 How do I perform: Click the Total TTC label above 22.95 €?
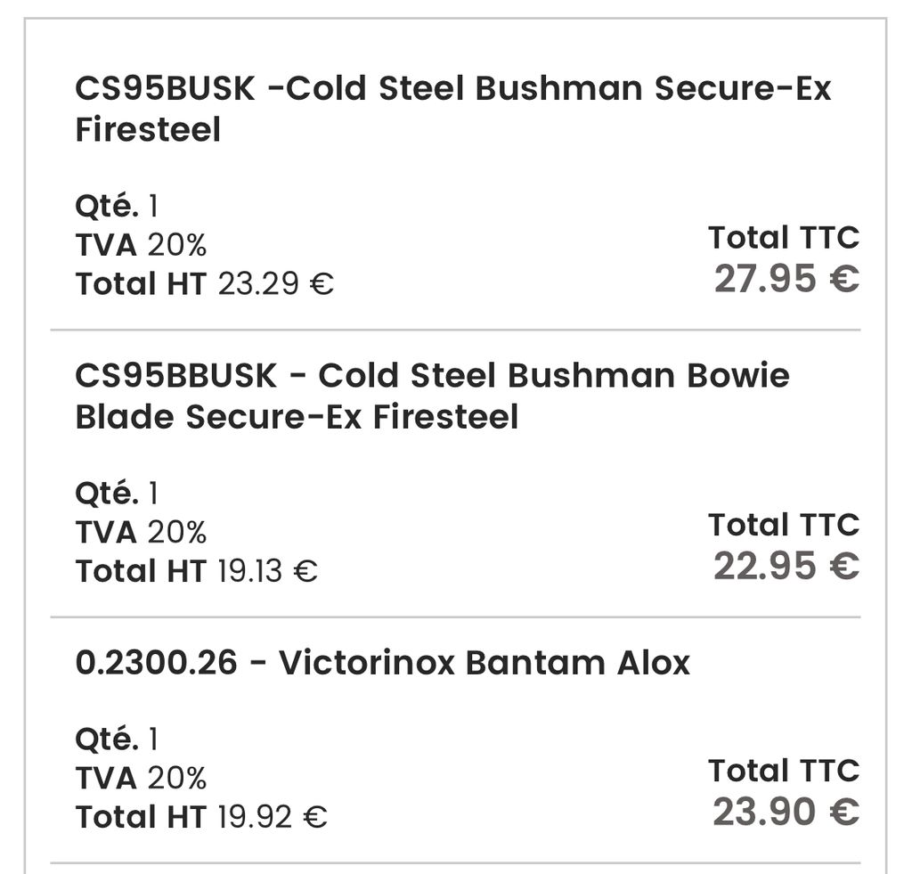784,525
